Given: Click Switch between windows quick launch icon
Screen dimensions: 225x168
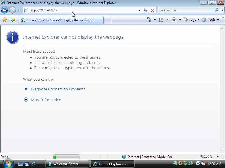Looking at the screenshot, I should (x=27, y=164).
